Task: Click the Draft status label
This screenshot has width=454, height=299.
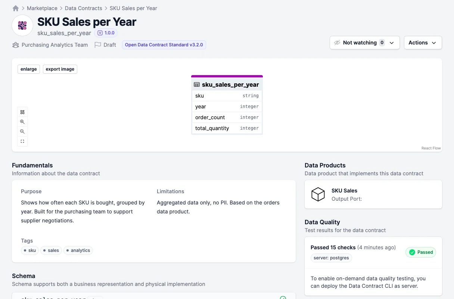Action: pyautogui.click(x=110, y=45)
